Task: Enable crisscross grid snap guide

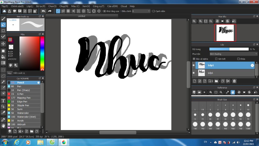Action: pyautogui.click(x=68, y=11)
